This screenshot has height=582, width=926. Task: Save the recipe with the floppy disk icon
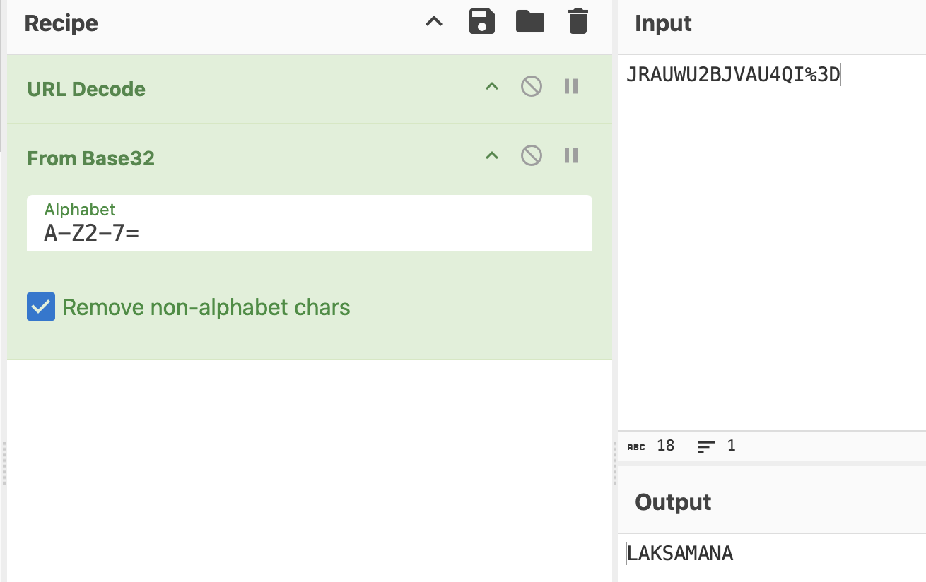tap(482, 22)
